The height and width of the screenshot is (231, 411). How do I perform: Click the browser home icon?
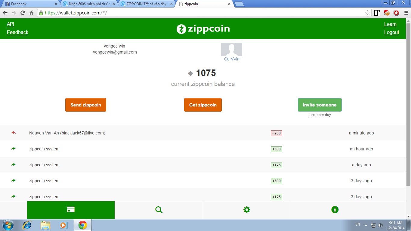[31, 13]
